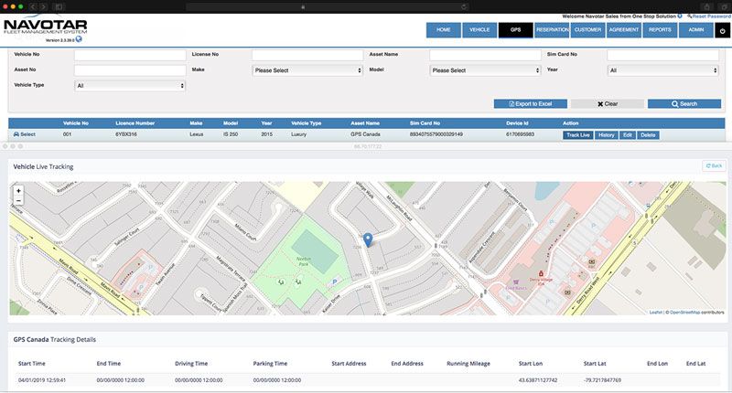Click licence number cell 6YBX316

126,134
